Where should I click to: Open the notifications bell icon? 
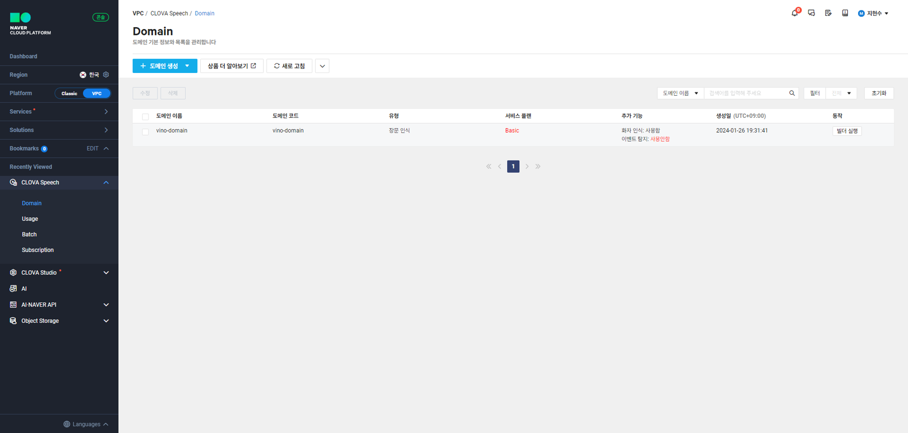click(794, 13)
